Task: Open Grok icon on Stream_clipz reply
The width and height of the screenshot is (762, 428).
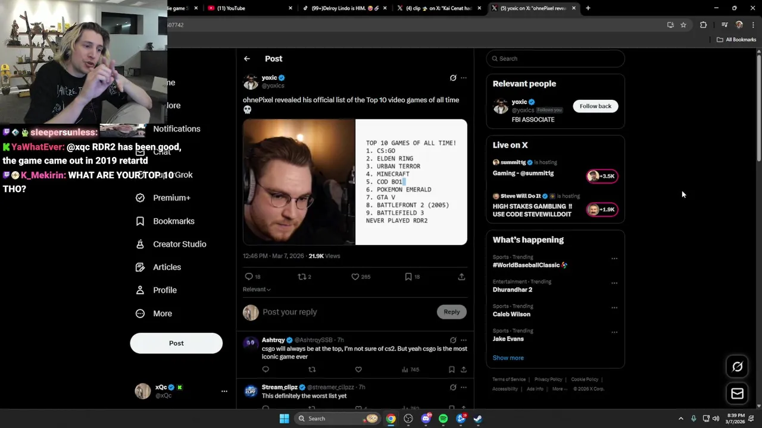Action: [x=453, y=388]
